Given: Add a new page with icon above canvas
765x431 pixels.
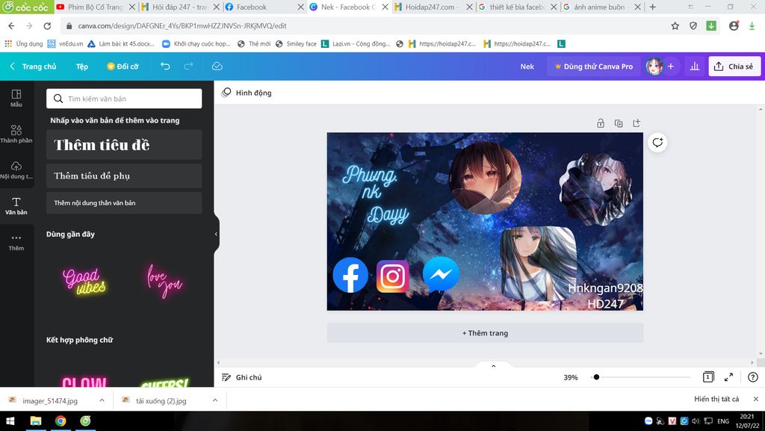Looking at the screenshot, I should coord(637,123).
